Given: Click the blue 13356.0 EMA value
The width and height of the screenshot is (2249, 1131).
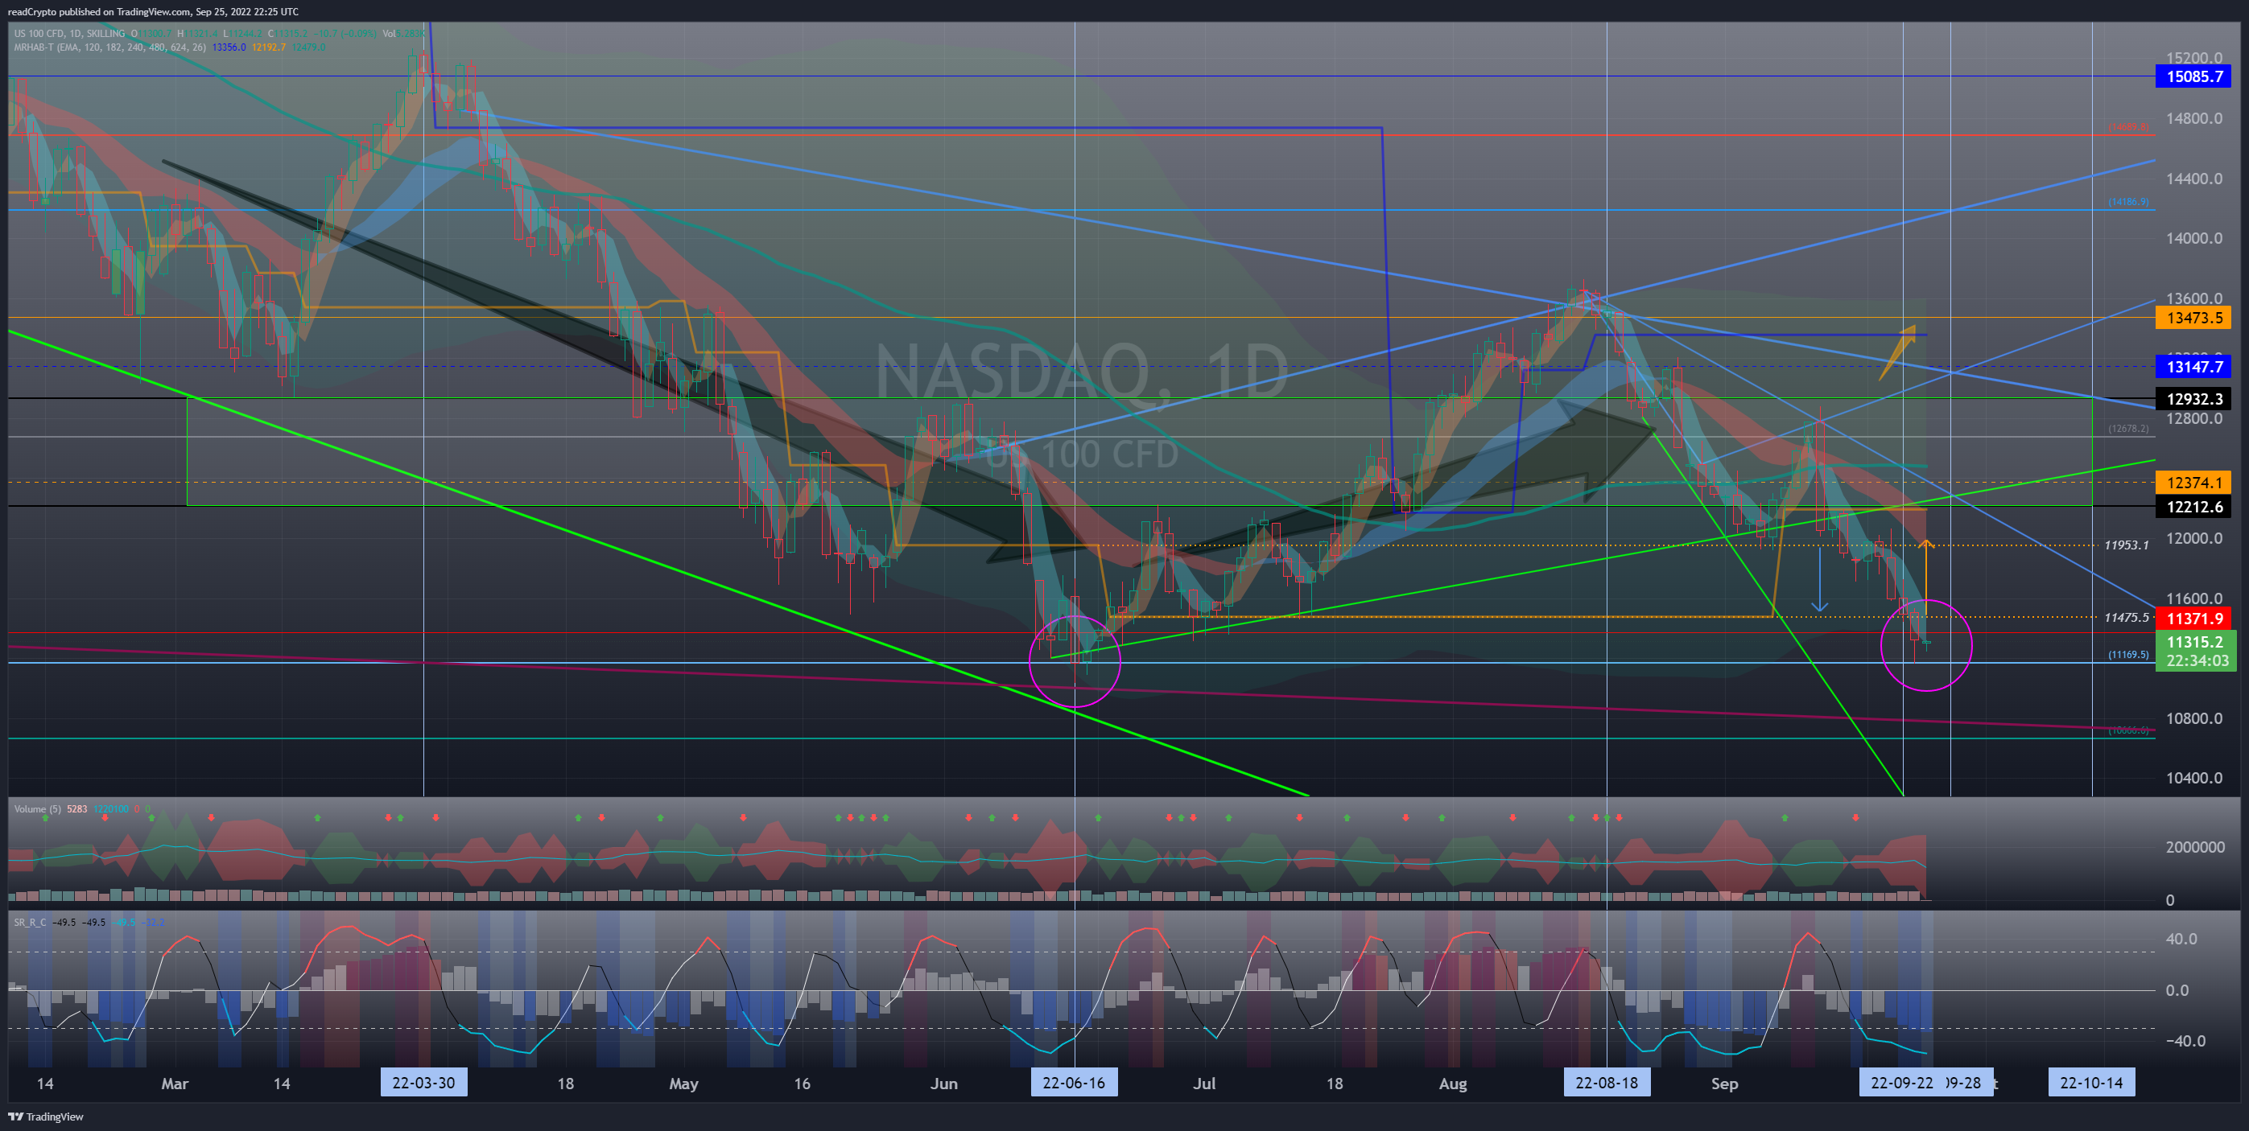Looking at the screenshot, I should pos(229,47).
